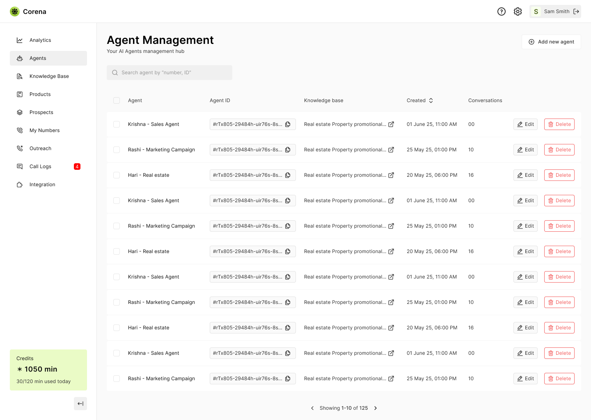The image size is (591, 420).
Task: Click the help question mark icon
Action: coord(501,11)
